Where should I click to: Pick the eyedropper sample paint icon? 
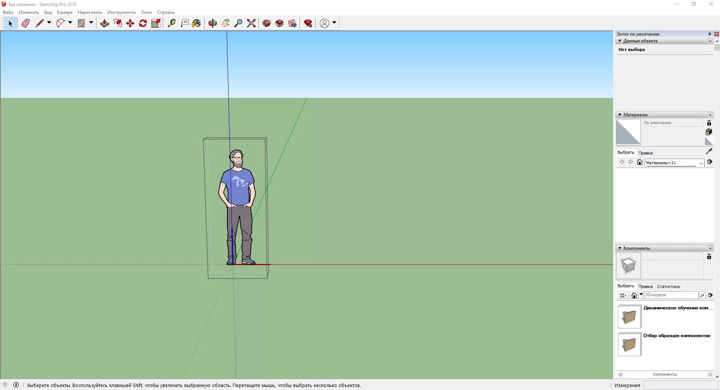point(709,151)
